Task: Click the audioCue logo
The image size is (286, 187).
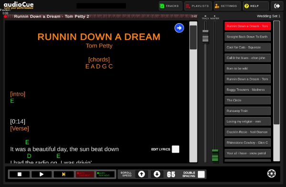Action: click(19, 5)
